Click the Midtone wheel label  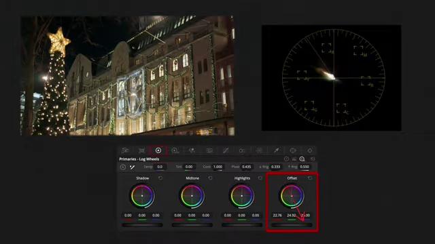(192, 178)
